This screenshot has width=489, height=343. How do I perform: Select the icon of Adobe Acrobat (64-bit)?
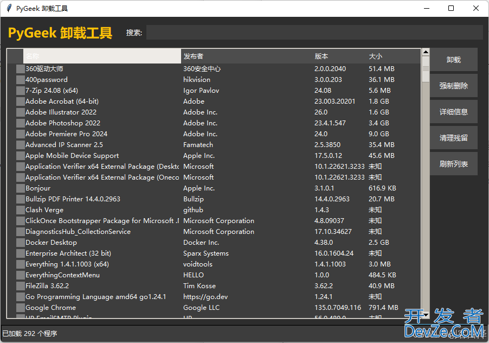20,101
